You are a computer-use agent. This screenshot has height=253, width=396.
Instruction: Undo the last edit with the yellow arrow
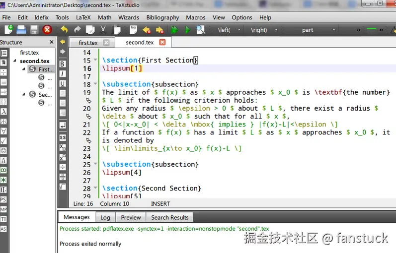click(65, 30)
